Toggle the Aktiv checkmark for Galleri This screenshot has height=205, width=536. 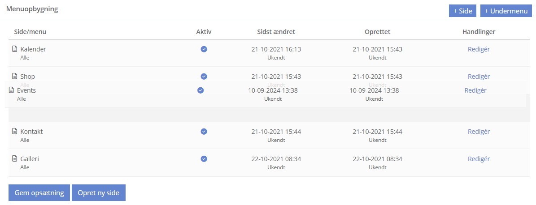tap(204, 158)
